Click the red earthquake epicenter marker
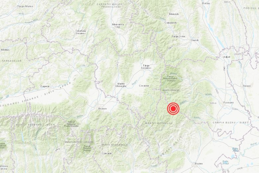This screenshot has width=259, height=173. (173, 109)
